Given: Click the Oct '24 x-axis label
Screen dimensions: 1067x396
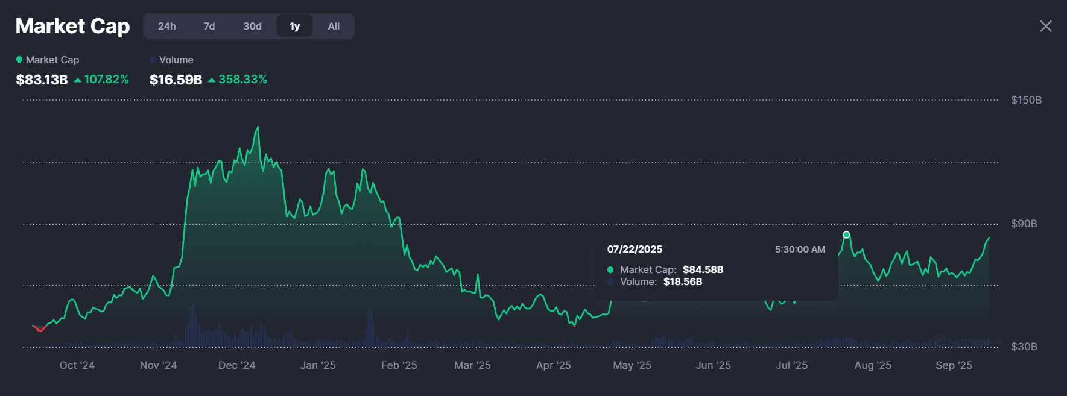Looking at the screenshot, I should 77,365.
